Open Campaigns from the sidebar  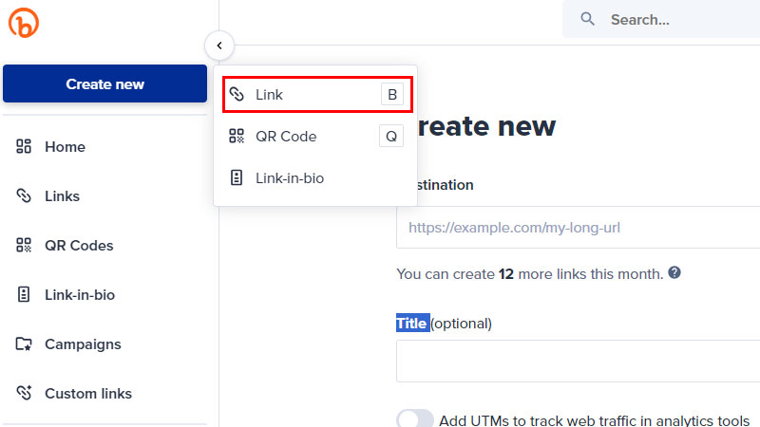point(83,344)
